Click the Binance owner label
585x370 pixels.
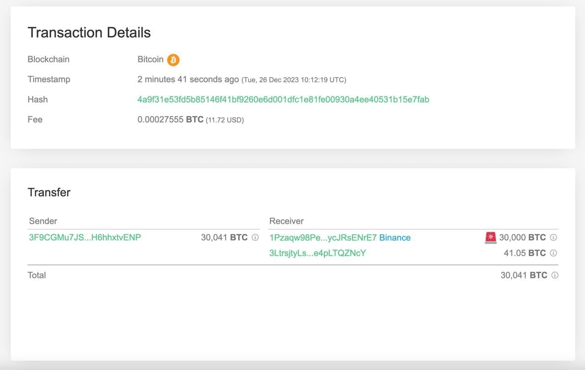pyautogui.click(x=395, y=238)
